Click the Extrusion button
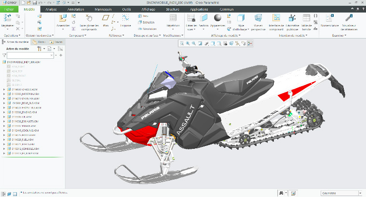366x197 pixels. [x=148, y=22]
